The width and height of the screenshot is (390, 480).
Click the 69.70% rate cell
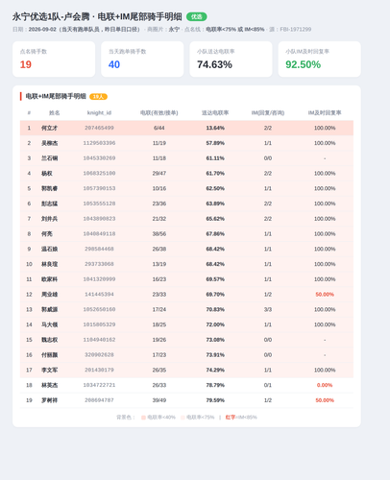[x=215, y=295]
